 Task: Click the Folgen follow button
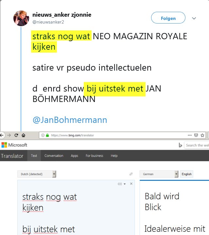pyautogui.click(x=168, y=18)
